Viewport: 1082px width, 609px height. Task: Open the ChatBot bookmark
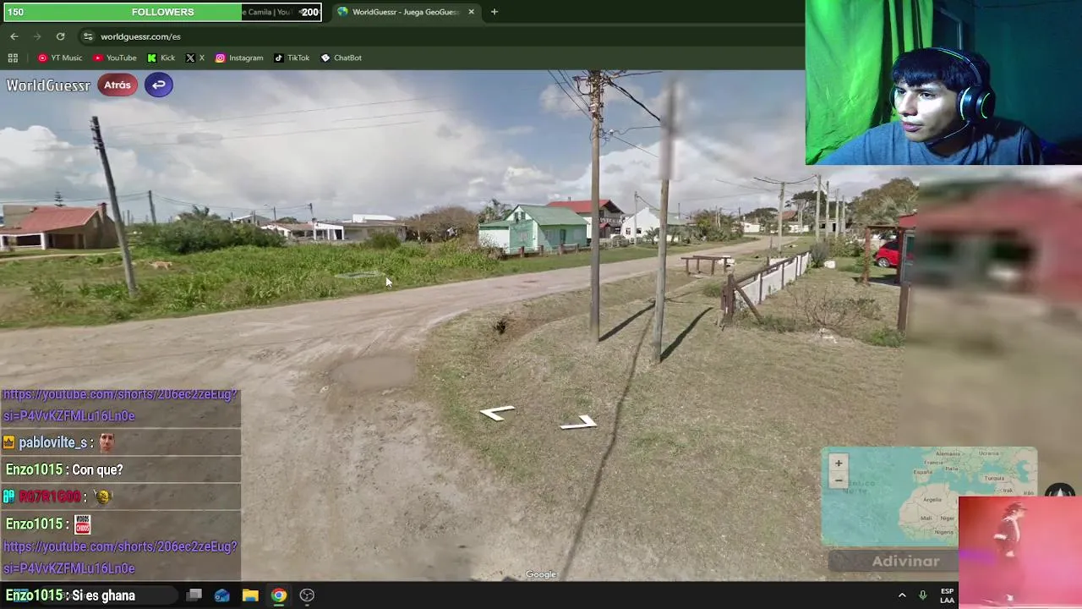[x=342, y=58]
